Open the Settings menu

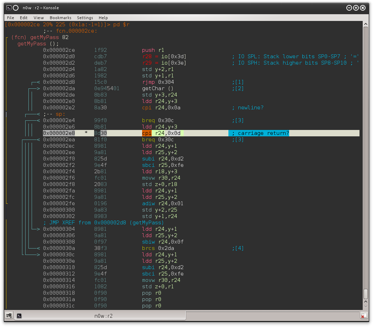(85, 17)
